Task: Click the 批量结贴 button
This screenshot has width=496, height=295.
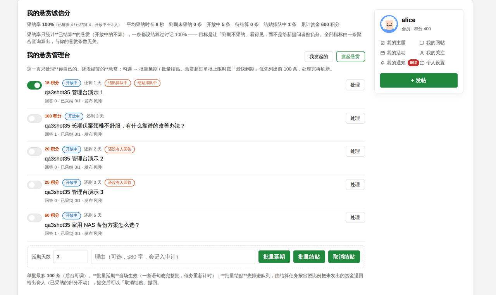Action: coord(309,257)
